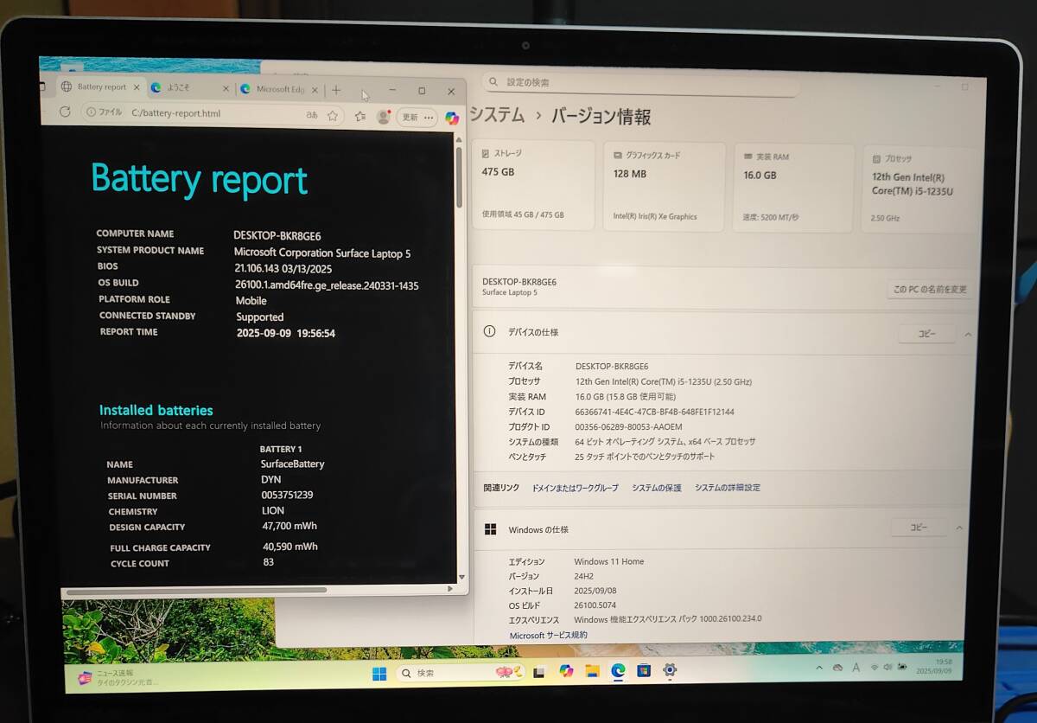
Task: Click the OS ビルド value 26100.5074
Action: pos(595,605)
